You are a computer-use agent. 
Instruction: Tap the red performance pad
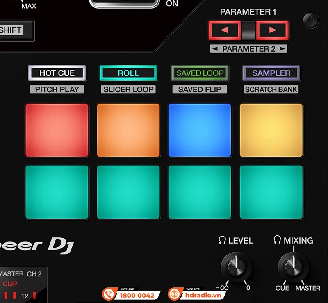coord(57,130)
